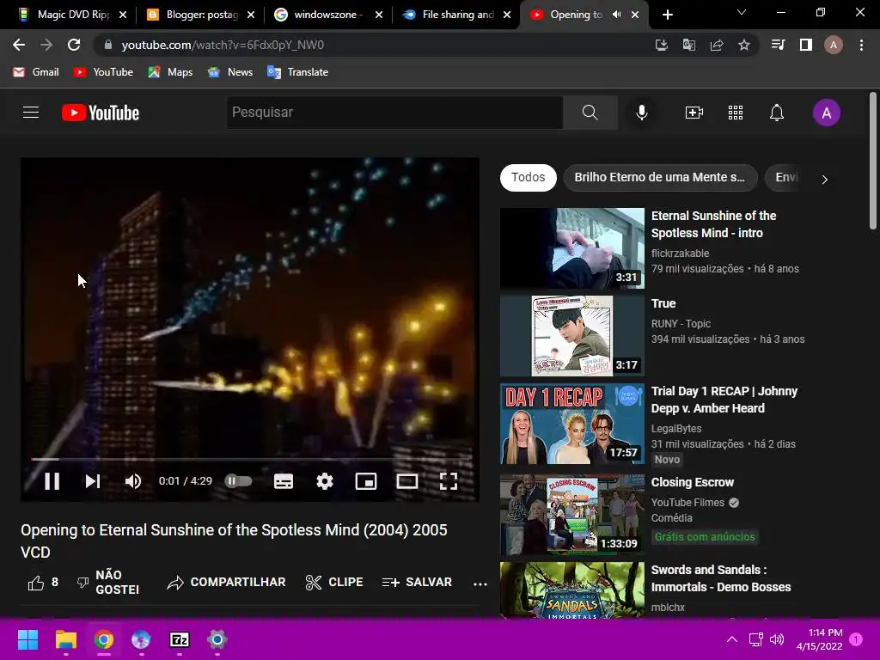
Task: Open the Windows Start menu
Action: tap(27, 639)
